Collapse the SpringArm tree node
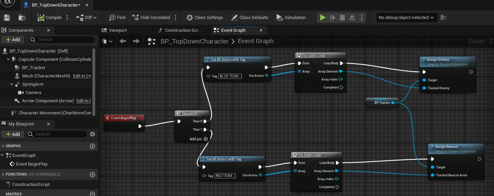 tap(12, 84)
